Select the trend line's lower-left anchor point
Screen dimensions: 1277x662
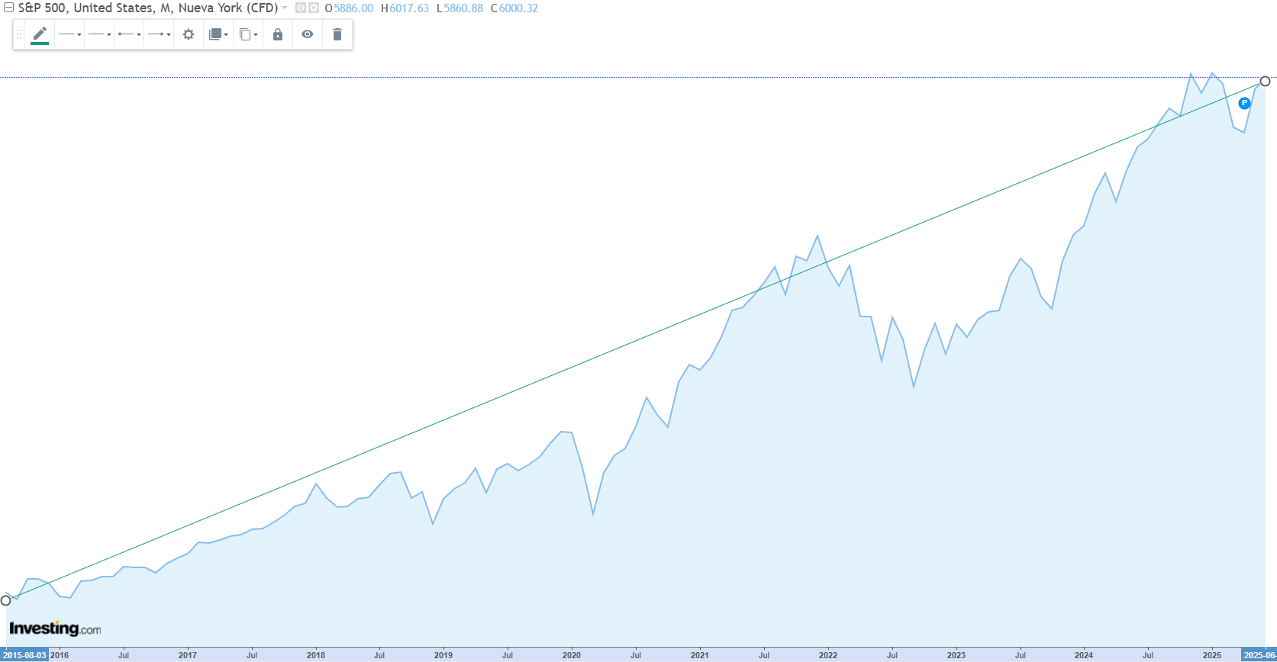(6, 600)
